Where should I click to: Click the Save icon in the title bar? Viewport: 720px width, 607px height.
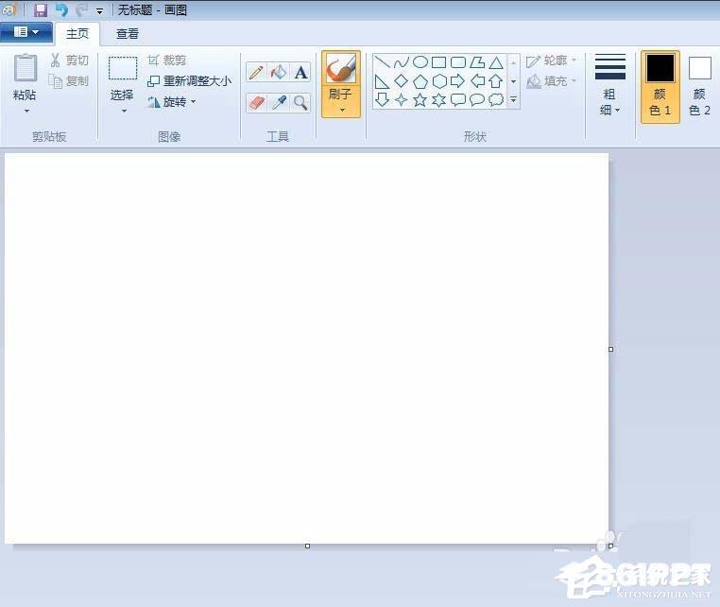(x=41, y=9)
